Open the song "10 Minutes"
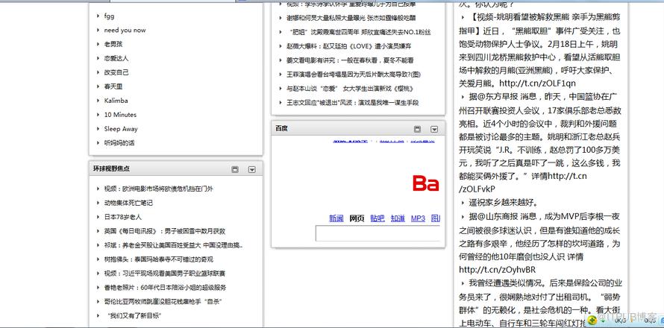This screenshot has height=328, width=664. 120,115
